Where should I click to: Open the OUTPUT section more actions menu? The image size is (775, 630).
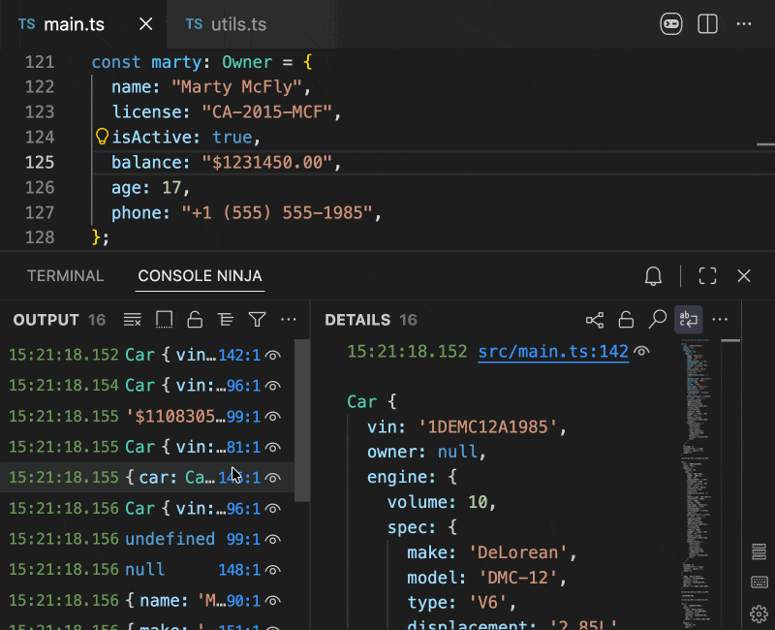tap(288, 320)
